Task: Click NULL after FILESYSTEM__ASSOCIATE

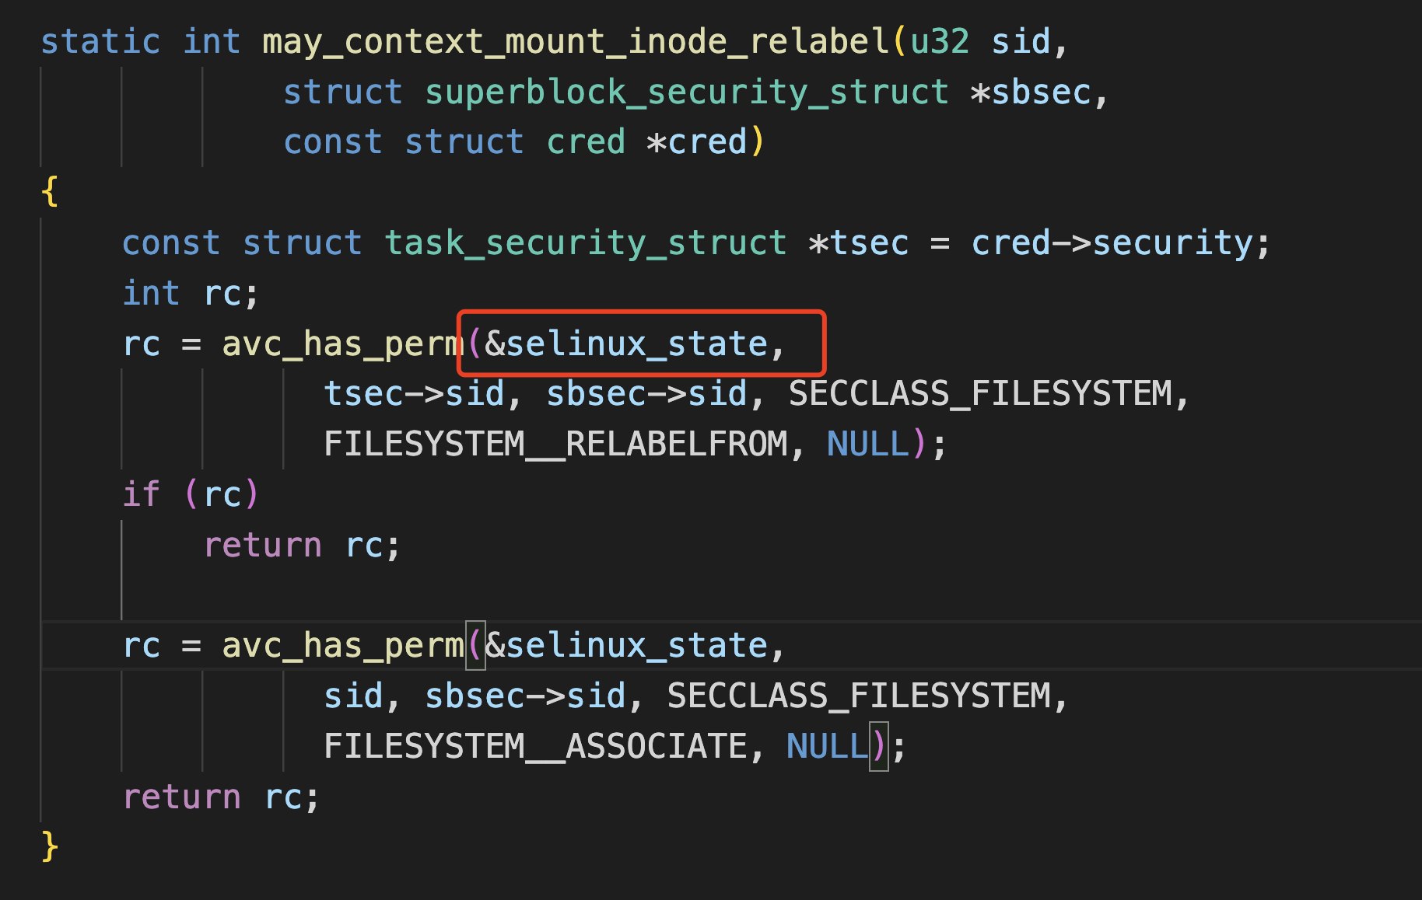Action: coord(826,747)
